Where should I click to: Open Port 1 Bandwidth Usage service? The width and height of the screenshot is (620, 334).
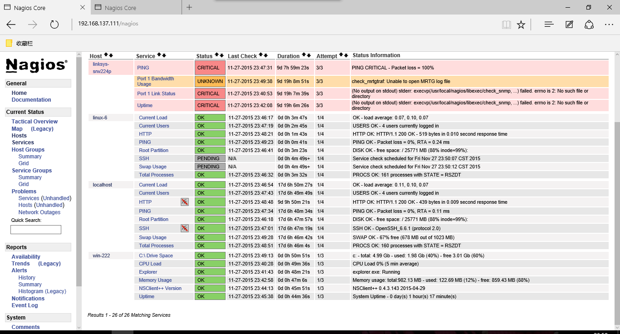(x=156, y=81)
